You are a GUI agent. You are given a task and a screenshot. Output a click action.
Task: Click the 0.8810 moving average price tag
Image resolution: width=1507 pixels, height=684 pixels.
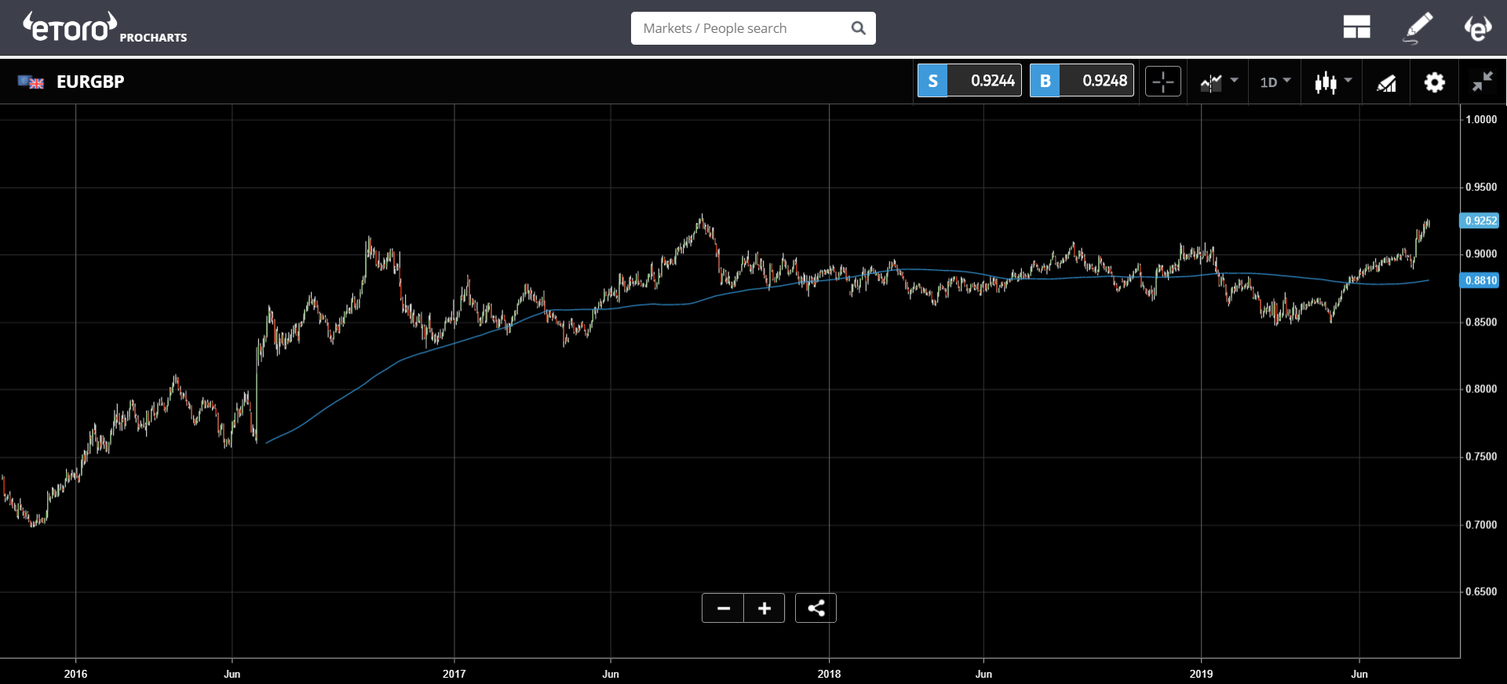[1480, 280]
